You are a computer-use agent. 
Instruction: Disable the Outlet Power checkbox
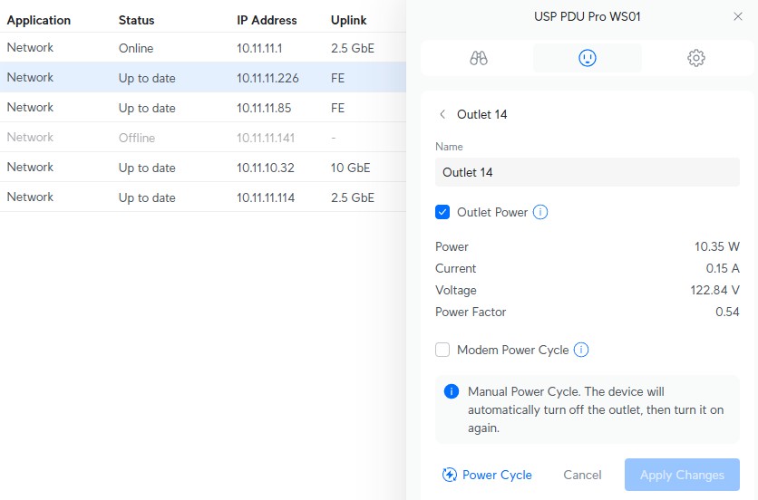442,213
